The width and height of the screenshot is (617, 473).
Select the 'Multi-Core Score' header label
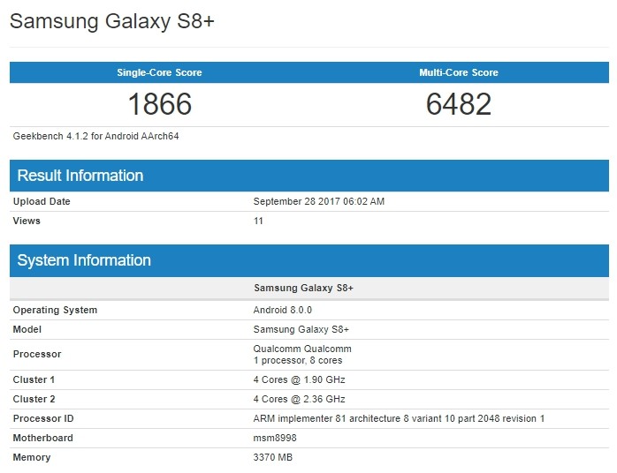pos(459,72)
